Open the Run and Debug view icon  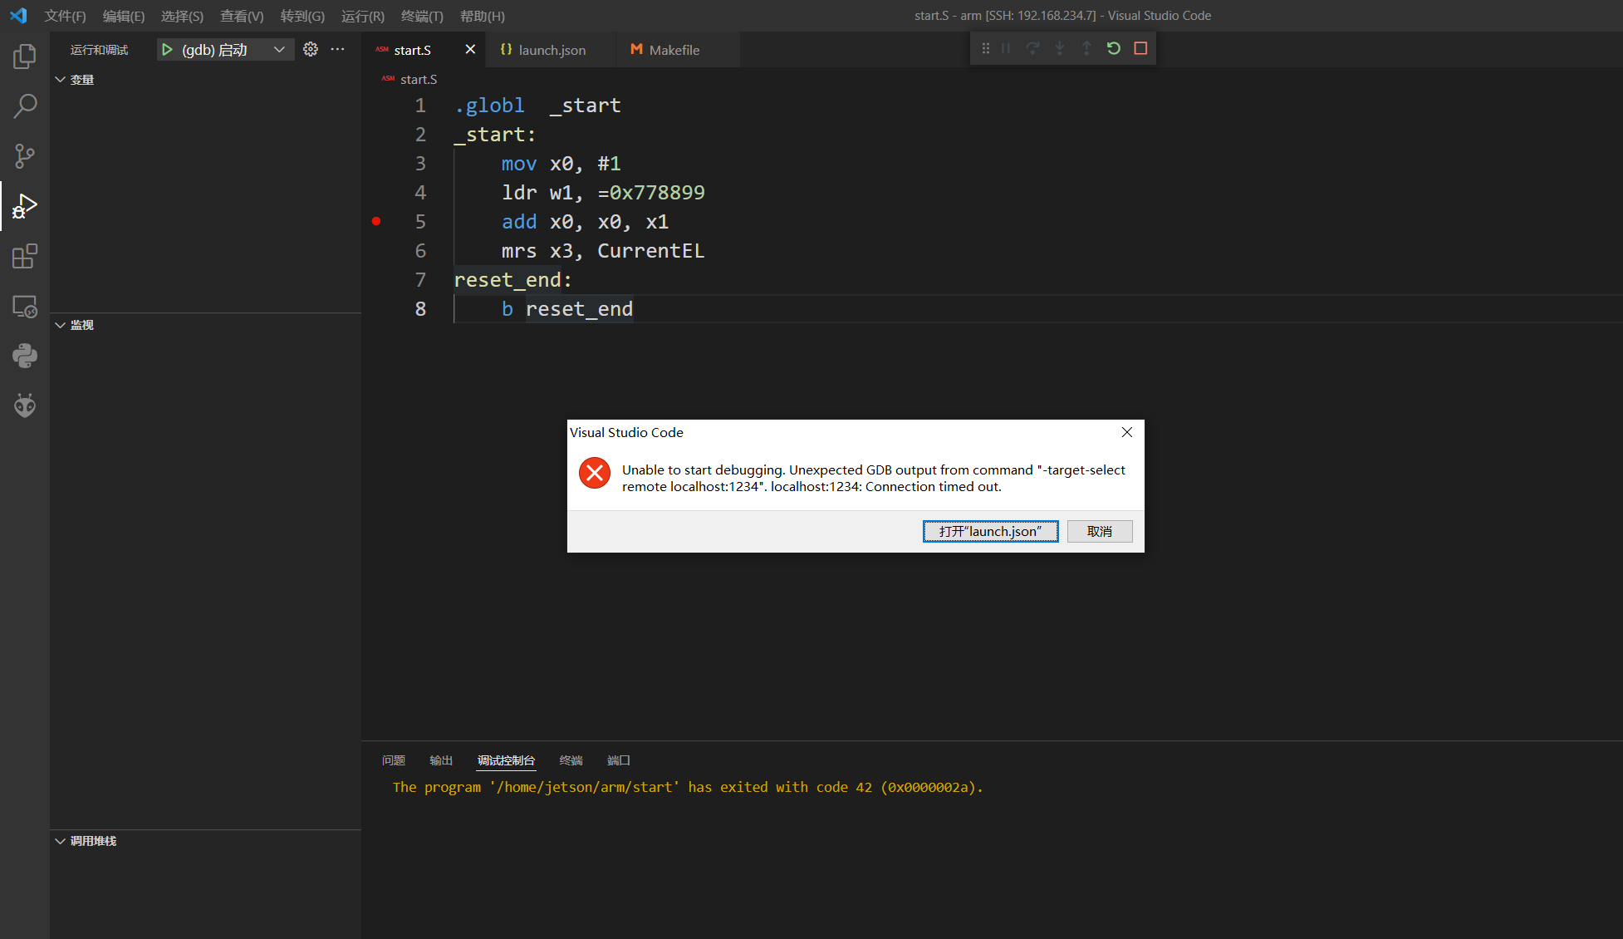[x=25, y=206]
